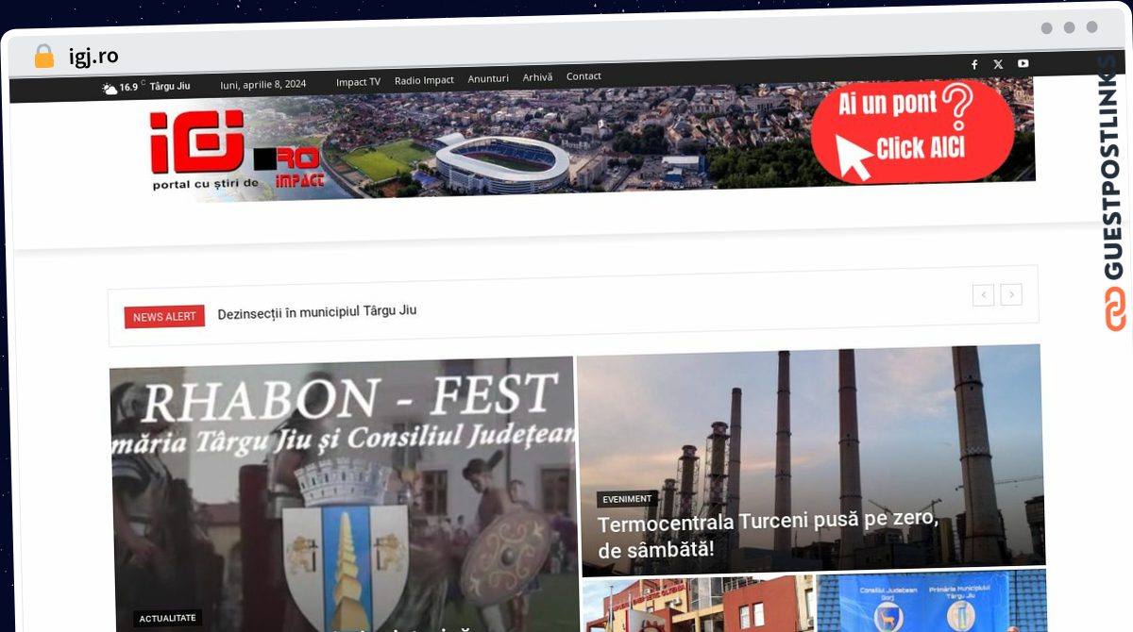
Task: Open the RHABON - FEST article thumbnail
Action: pyautogui.click(x=342, y=494)
